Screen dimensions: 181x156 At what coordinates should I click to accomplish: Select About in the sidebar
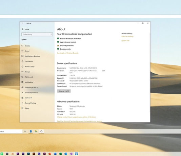[x=25, y=108]
